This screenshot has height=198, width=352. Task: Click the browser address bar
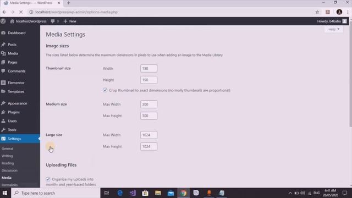(170, 12)
